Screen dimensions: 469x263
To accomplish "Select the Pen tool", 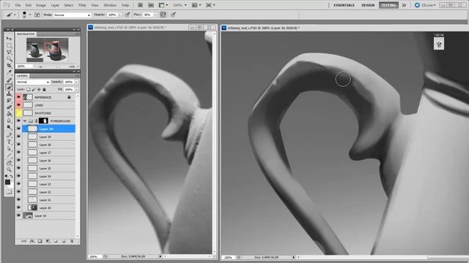I will [9, 135].
